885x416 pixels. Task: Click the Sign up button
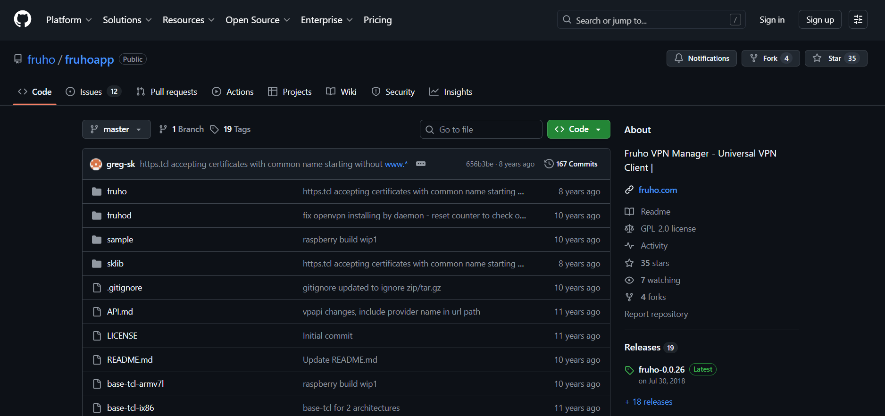pyautogui.click(x=820, y=19)
